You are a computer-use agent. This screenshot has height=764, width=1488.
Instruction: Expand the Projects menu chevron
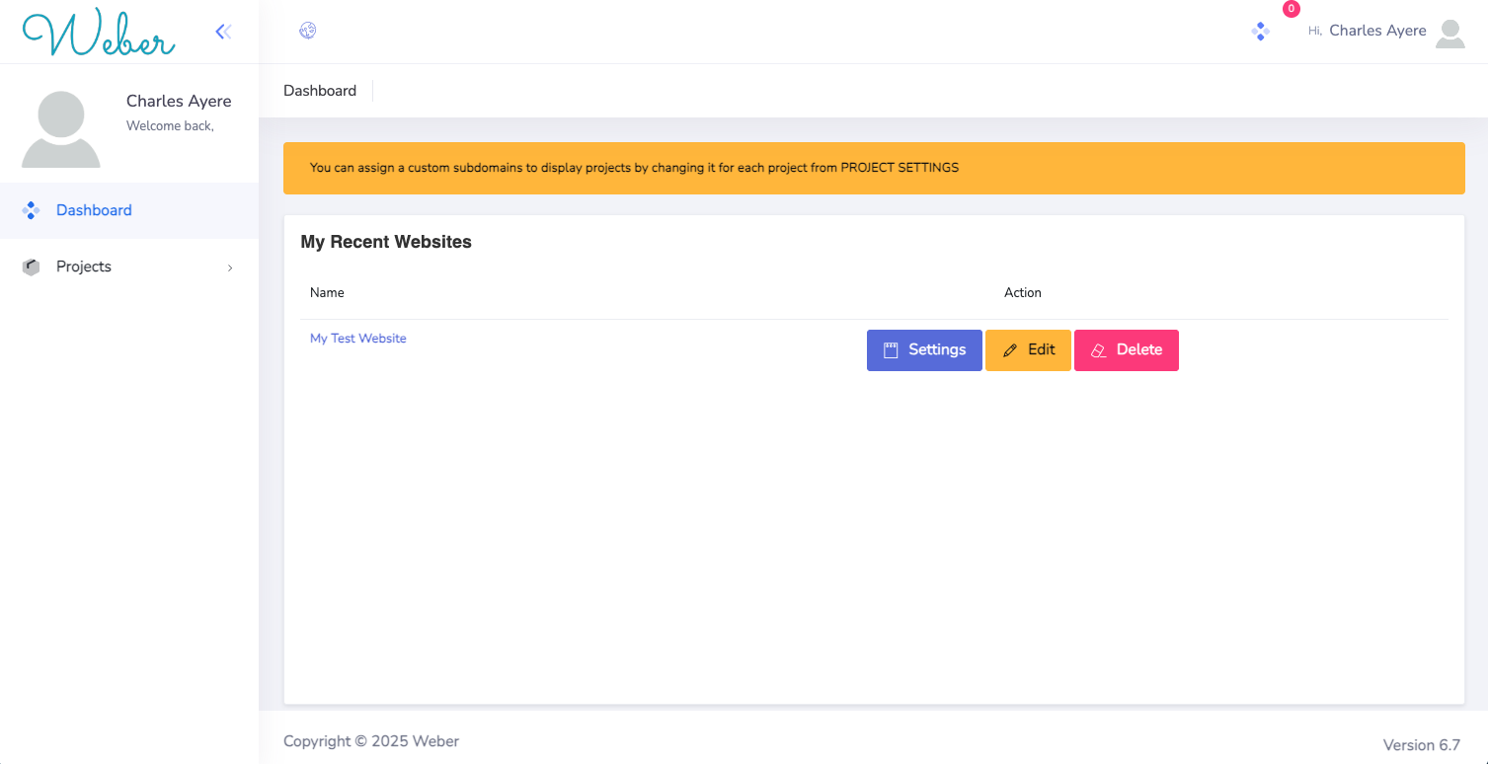coord(229,267)
